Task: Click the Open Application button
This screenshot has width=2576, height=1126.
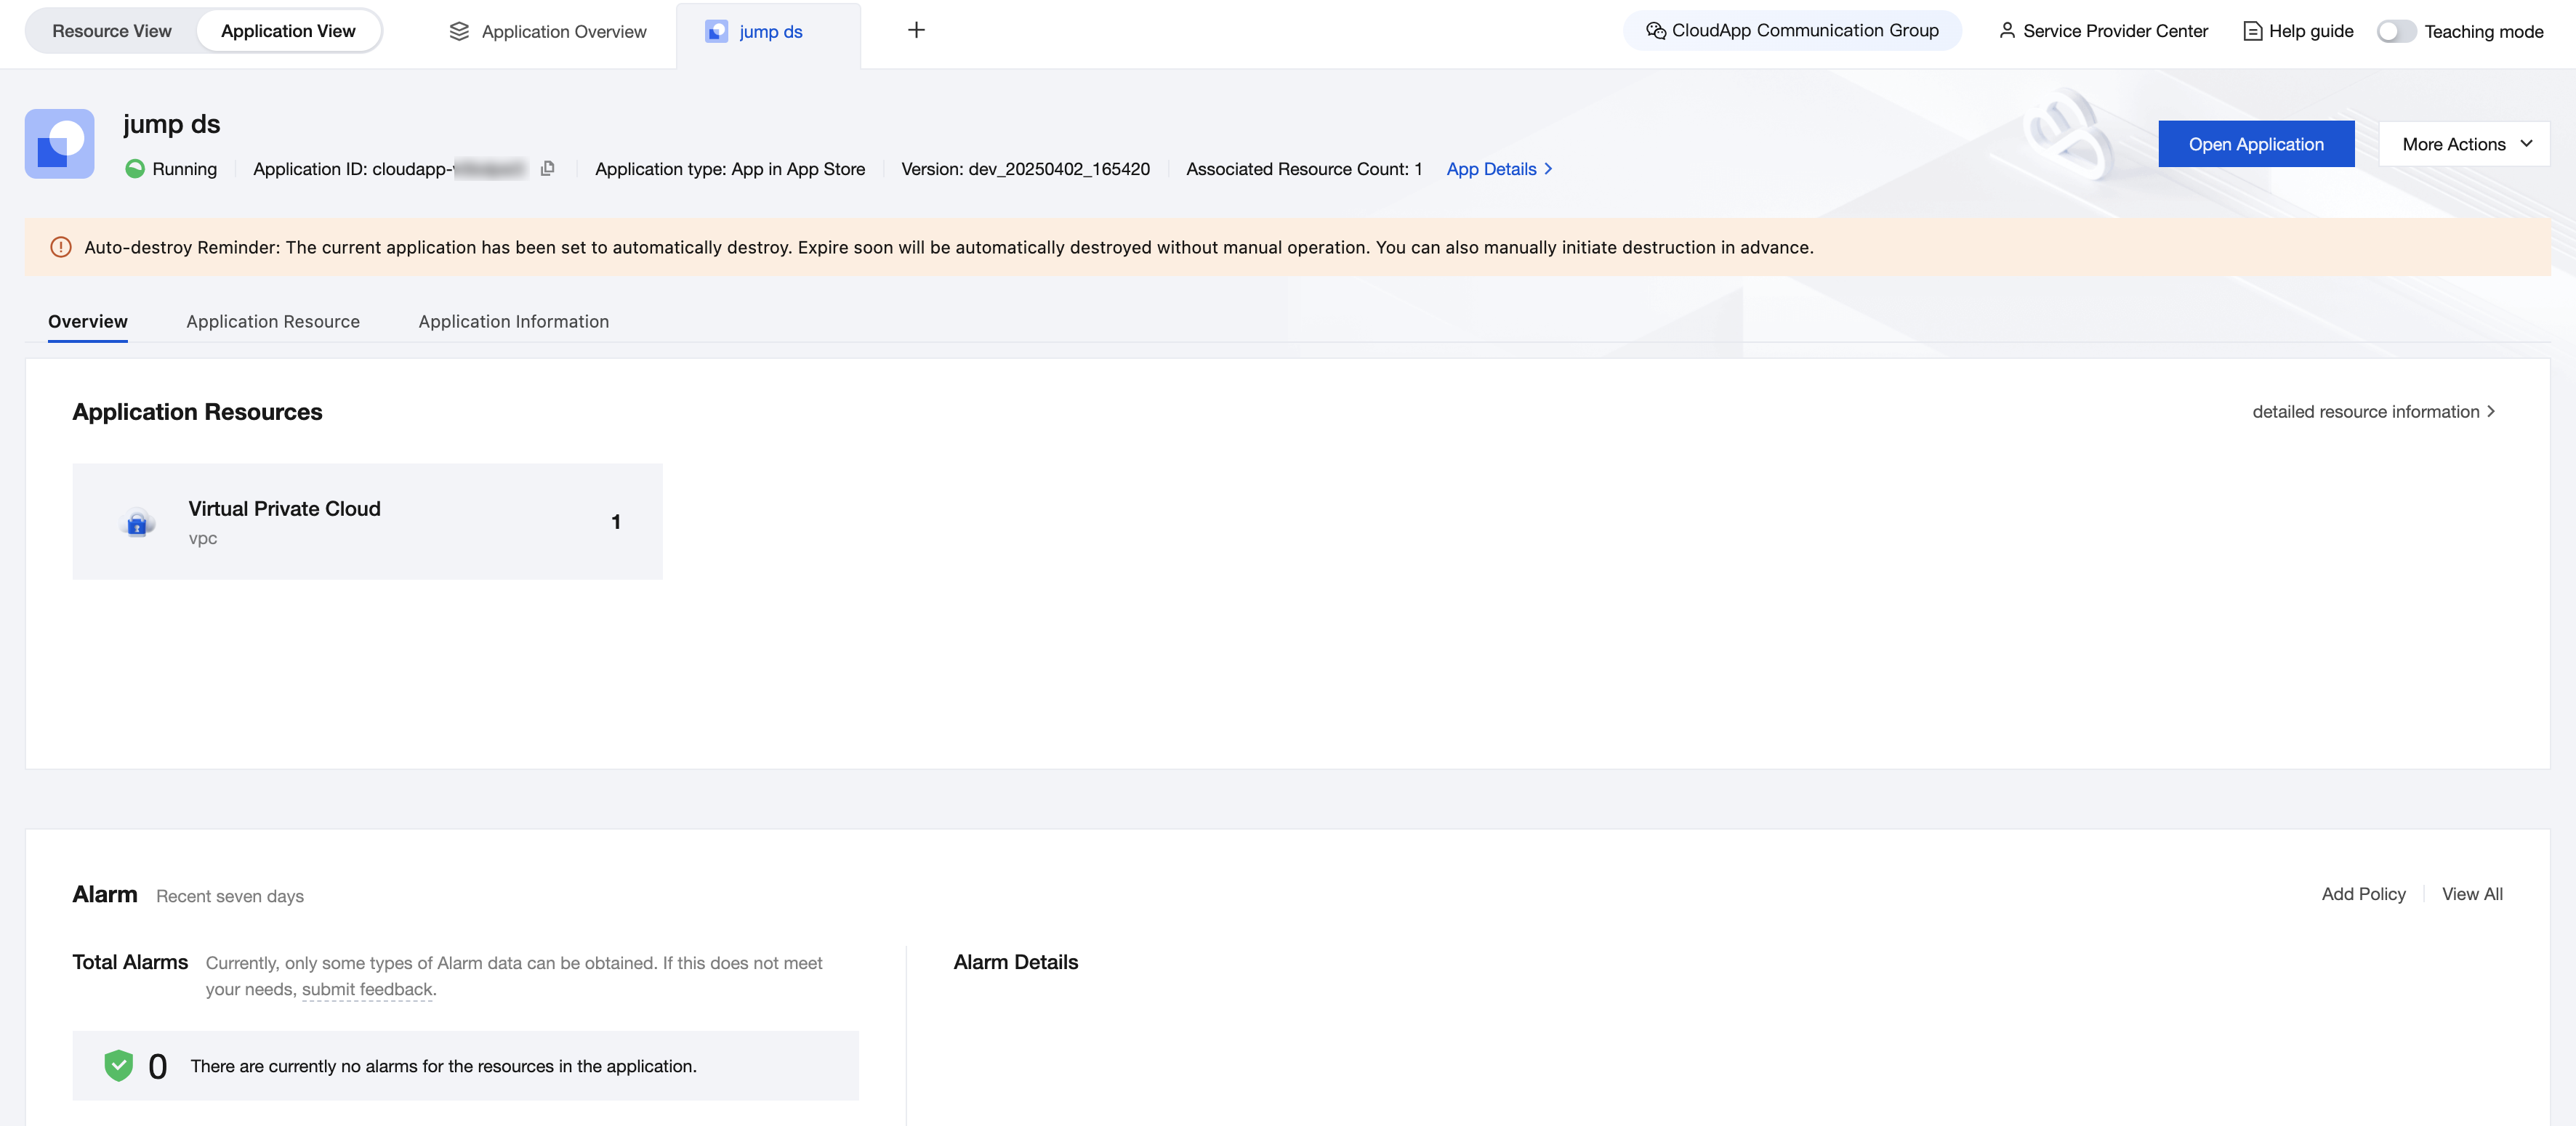Action: click(2255, 144)
